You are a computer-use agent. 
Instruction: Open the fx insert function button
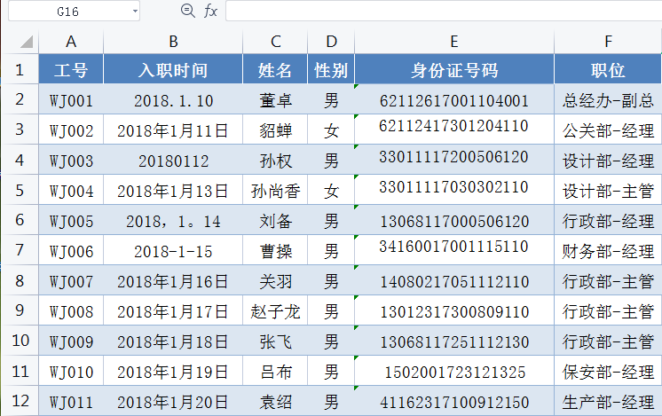210,11
